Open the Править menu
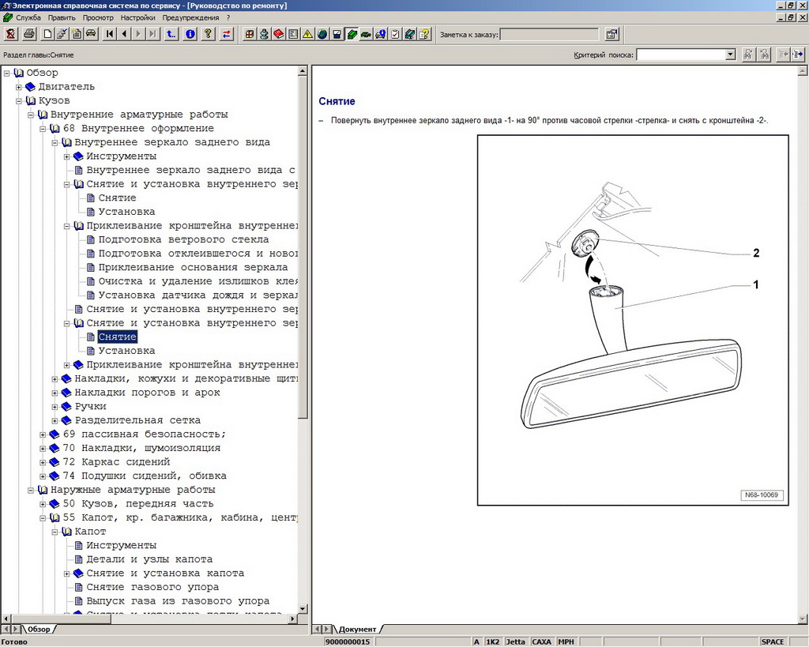 pos(62,17)
